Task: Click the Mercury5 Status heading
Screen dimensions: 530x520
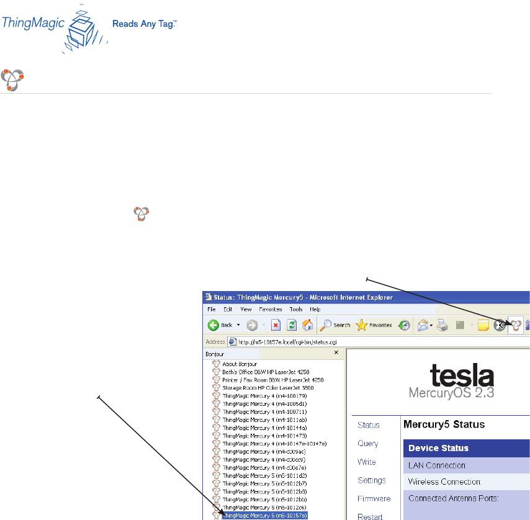Action: [x=444, y=424]
